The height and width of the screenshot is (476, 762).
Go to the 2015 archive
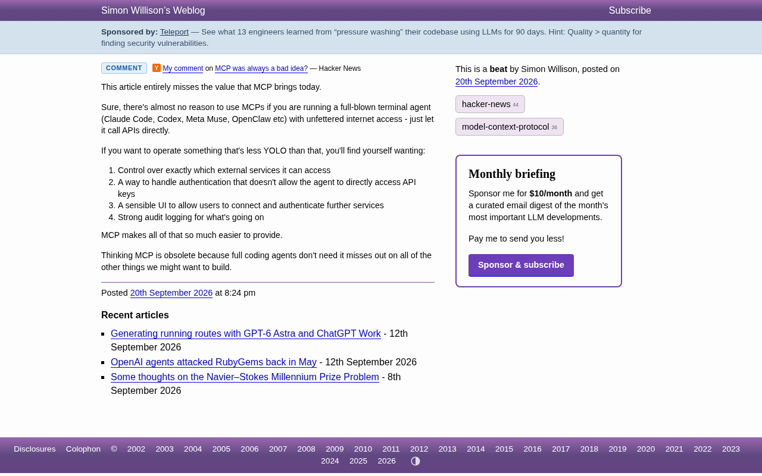point(504,449)
